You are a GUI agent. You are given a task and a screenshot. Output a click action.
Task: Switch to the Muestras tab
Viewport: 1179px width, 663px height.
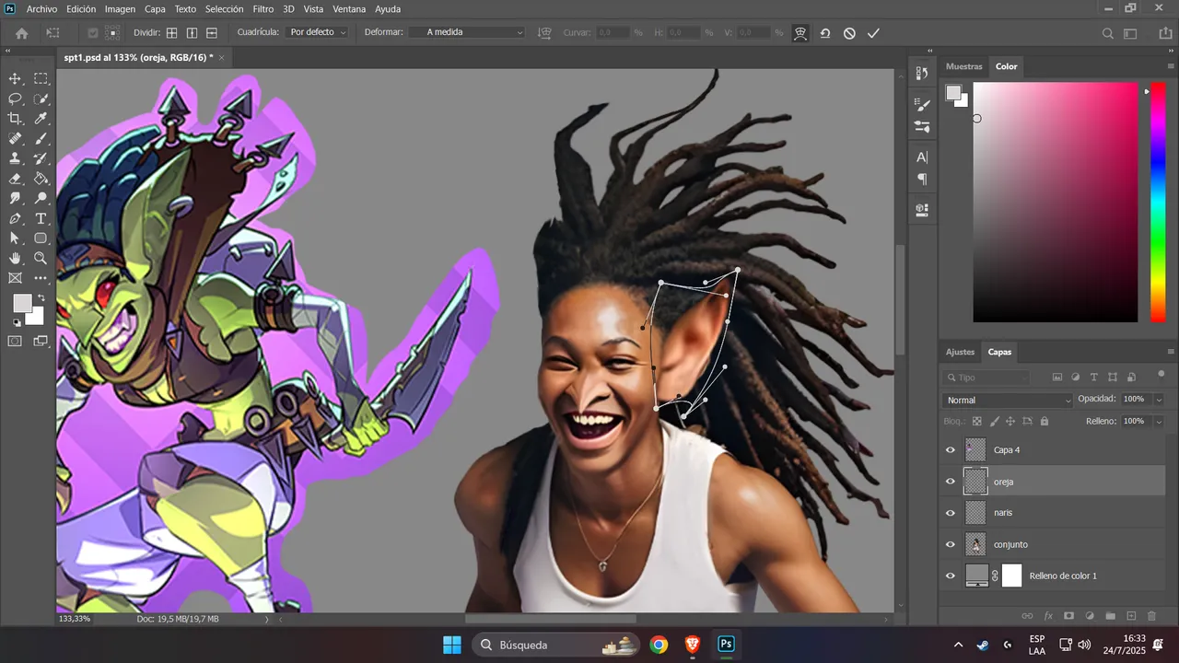pyautogui.click(x=964, y=66)
